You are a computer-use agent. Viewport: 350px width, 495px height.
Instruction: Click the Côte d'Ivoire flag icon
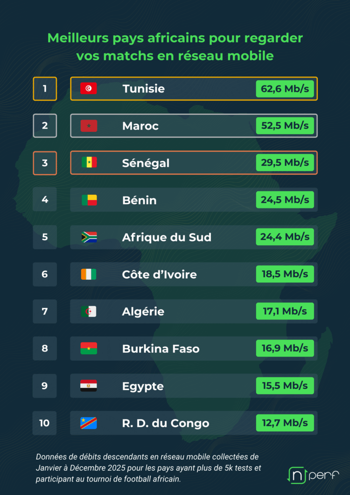89,275
